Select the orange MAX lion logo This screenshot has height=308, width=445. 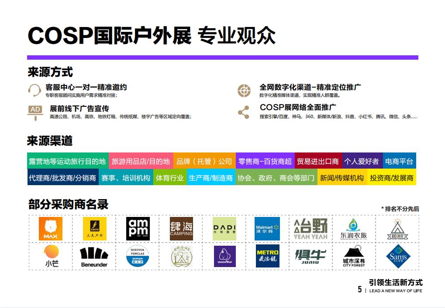[x=51, y=229]
